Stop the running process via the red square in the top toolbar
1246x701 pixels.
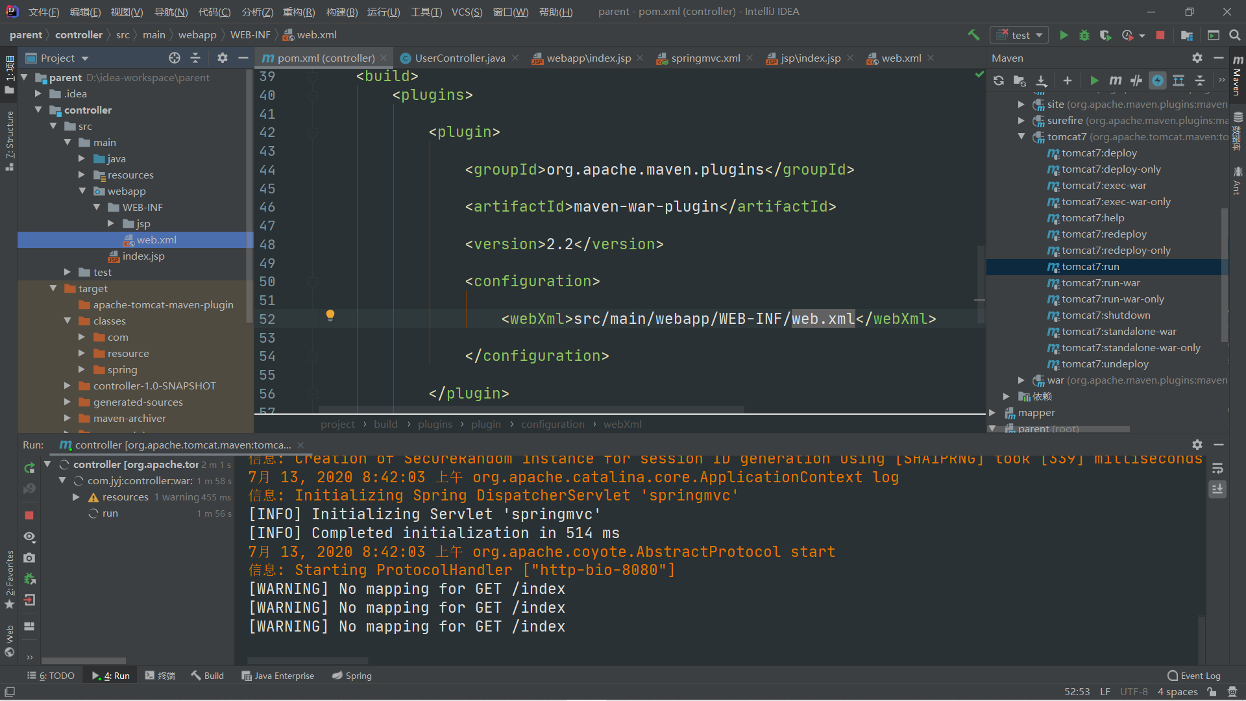(x=1160, y=35)
